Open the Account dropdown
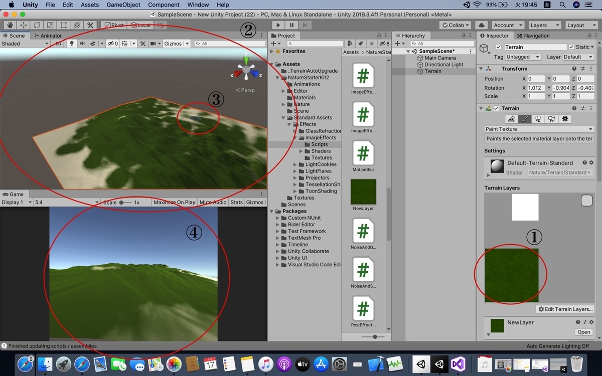The height and width of the screenshot is (376, 602). click(x=507, y=25)
